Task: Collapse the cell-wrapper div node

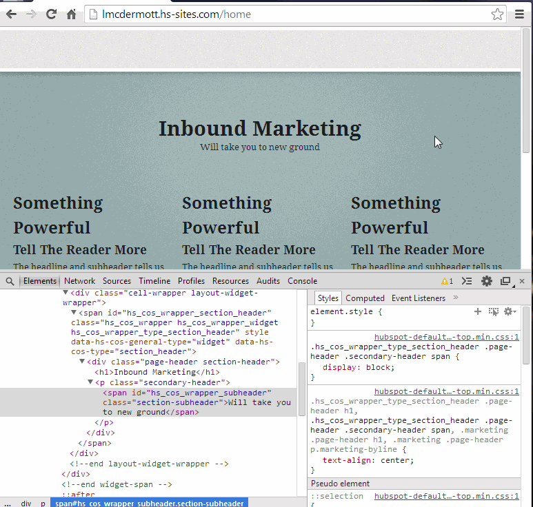Action: coord(66,292)
